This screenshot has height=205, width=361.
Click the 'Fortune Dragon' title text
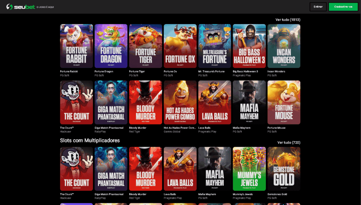[104, 71]
